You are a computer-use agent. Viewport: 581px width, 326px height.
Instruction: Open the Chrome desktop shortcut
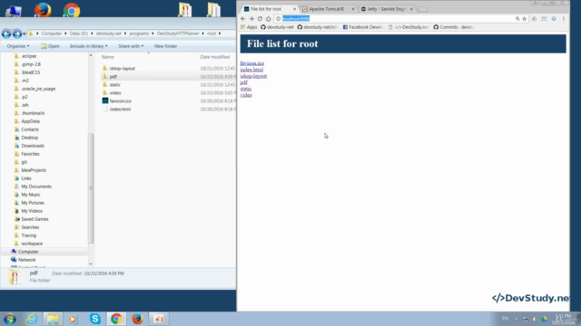pyautogui.click(x=72, y=11)
